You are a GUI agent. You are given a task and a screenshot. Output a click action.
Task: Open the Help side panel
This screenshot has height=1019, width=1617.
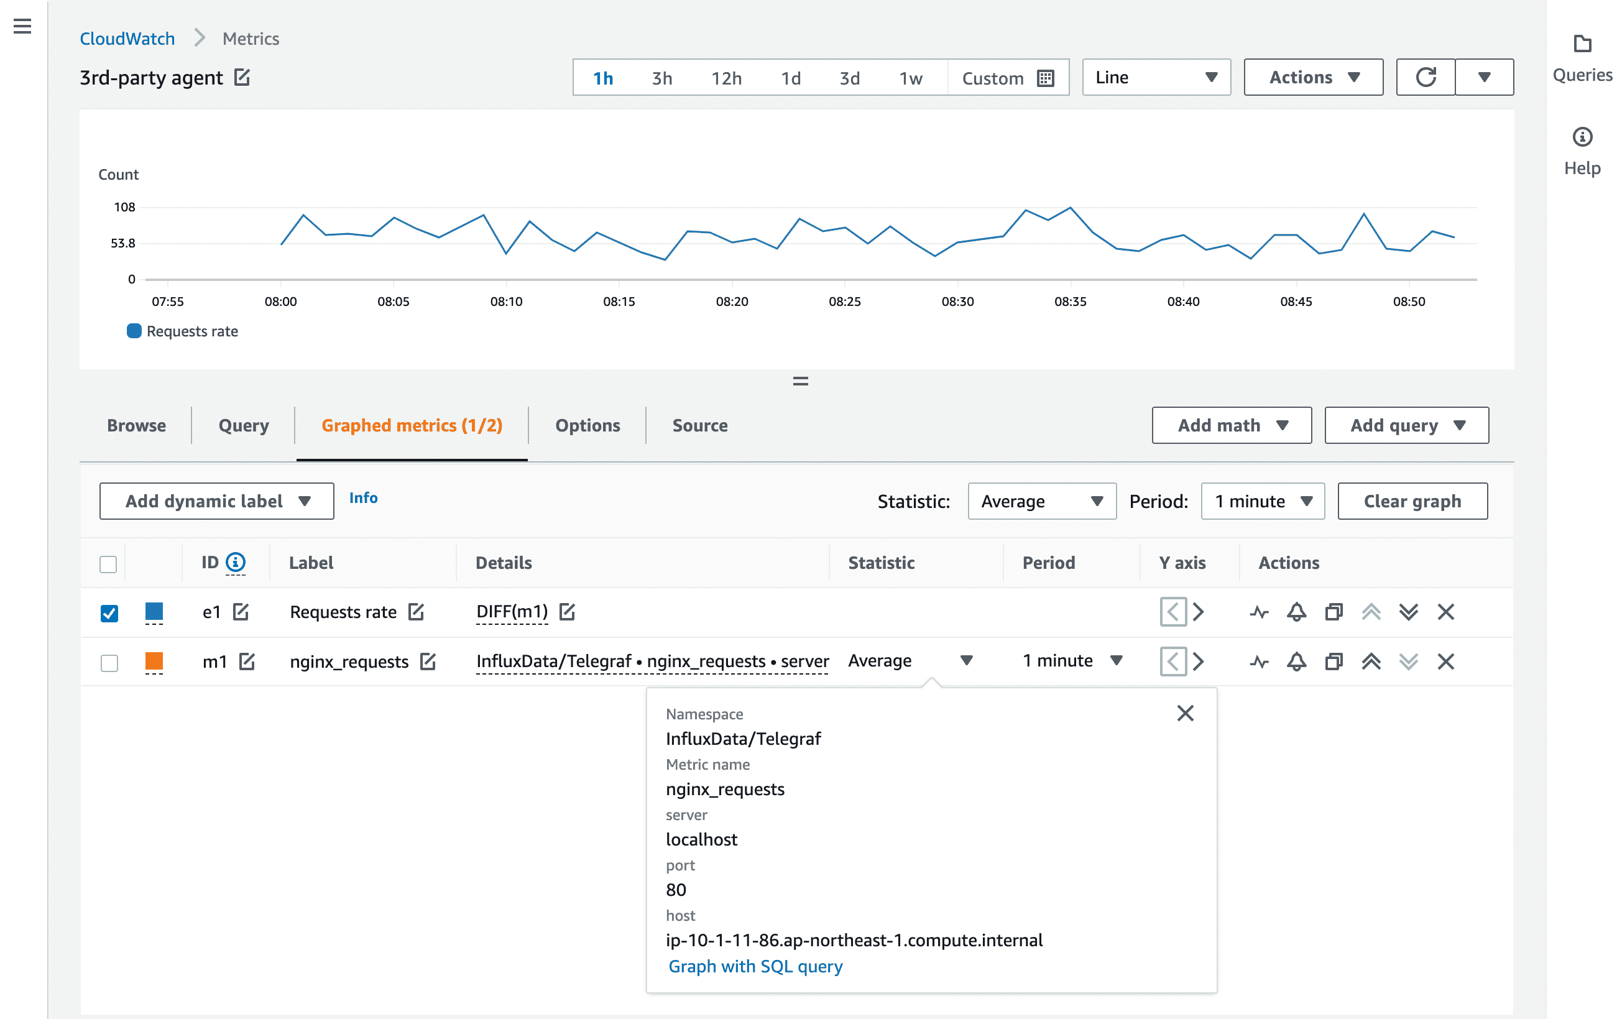pyautogui.click(x=1582, y=152)
